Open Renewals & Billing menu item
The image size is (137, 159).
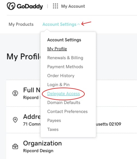(x=65, y=58)
